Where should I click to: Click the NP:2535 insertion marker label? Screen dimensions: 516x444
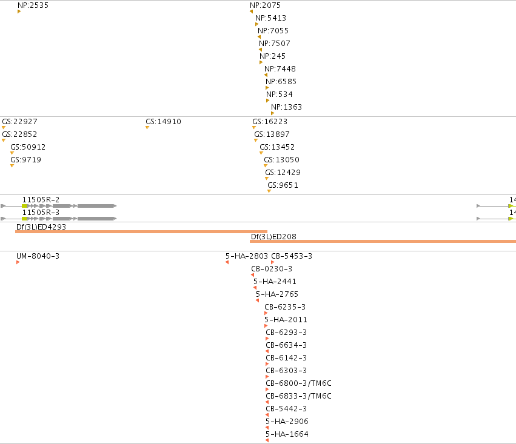coord(33,5)
